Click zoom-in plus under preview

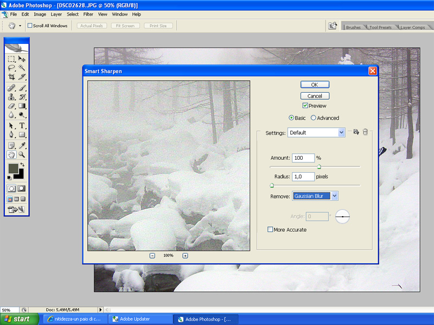(185, 256)
